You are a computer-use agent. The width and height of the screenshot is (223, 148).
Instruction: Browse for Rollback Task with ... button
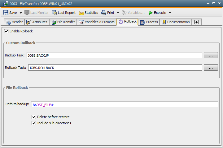211,68
